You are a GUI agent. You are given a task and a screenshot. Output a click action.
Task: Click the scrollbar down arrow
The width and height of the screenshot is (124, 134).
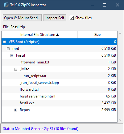[120, 120]
